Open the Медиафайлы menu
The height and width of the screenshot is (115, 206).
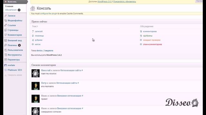click(15, 20)
